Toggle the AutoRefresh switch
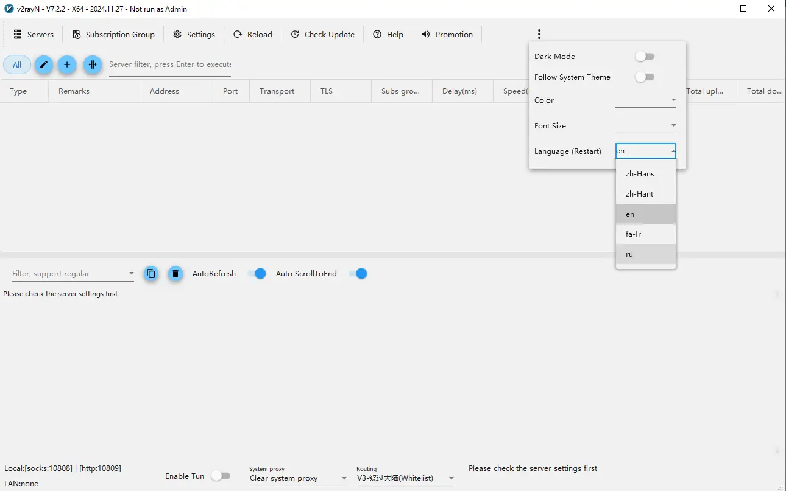This screenshot has height=491, width=786. pyautogui.click(x=257, y=274)
